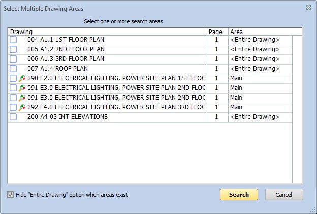The image size is (317, 214).
Task: Tick the checkbox for 092 E4.0 electrical plan
Action: coord(13,107)
